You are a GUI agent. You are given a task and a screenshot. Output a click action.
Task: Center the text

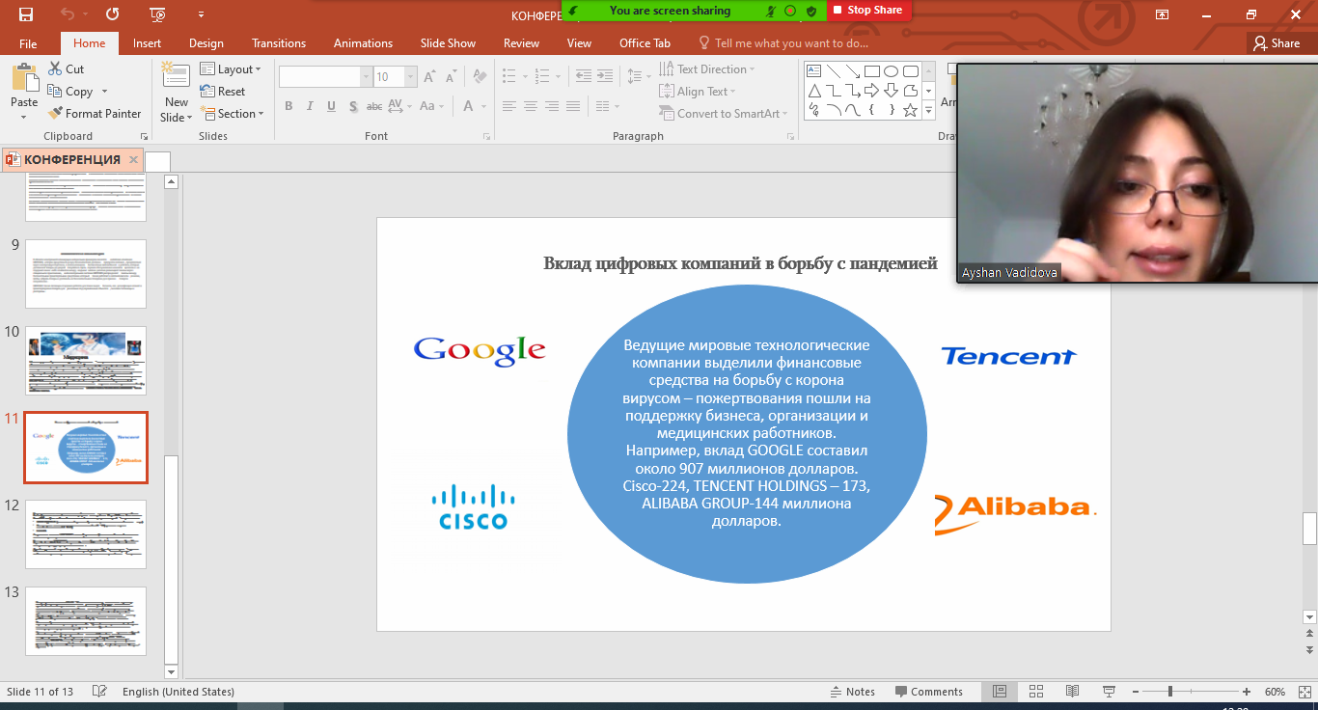point(532,106)
